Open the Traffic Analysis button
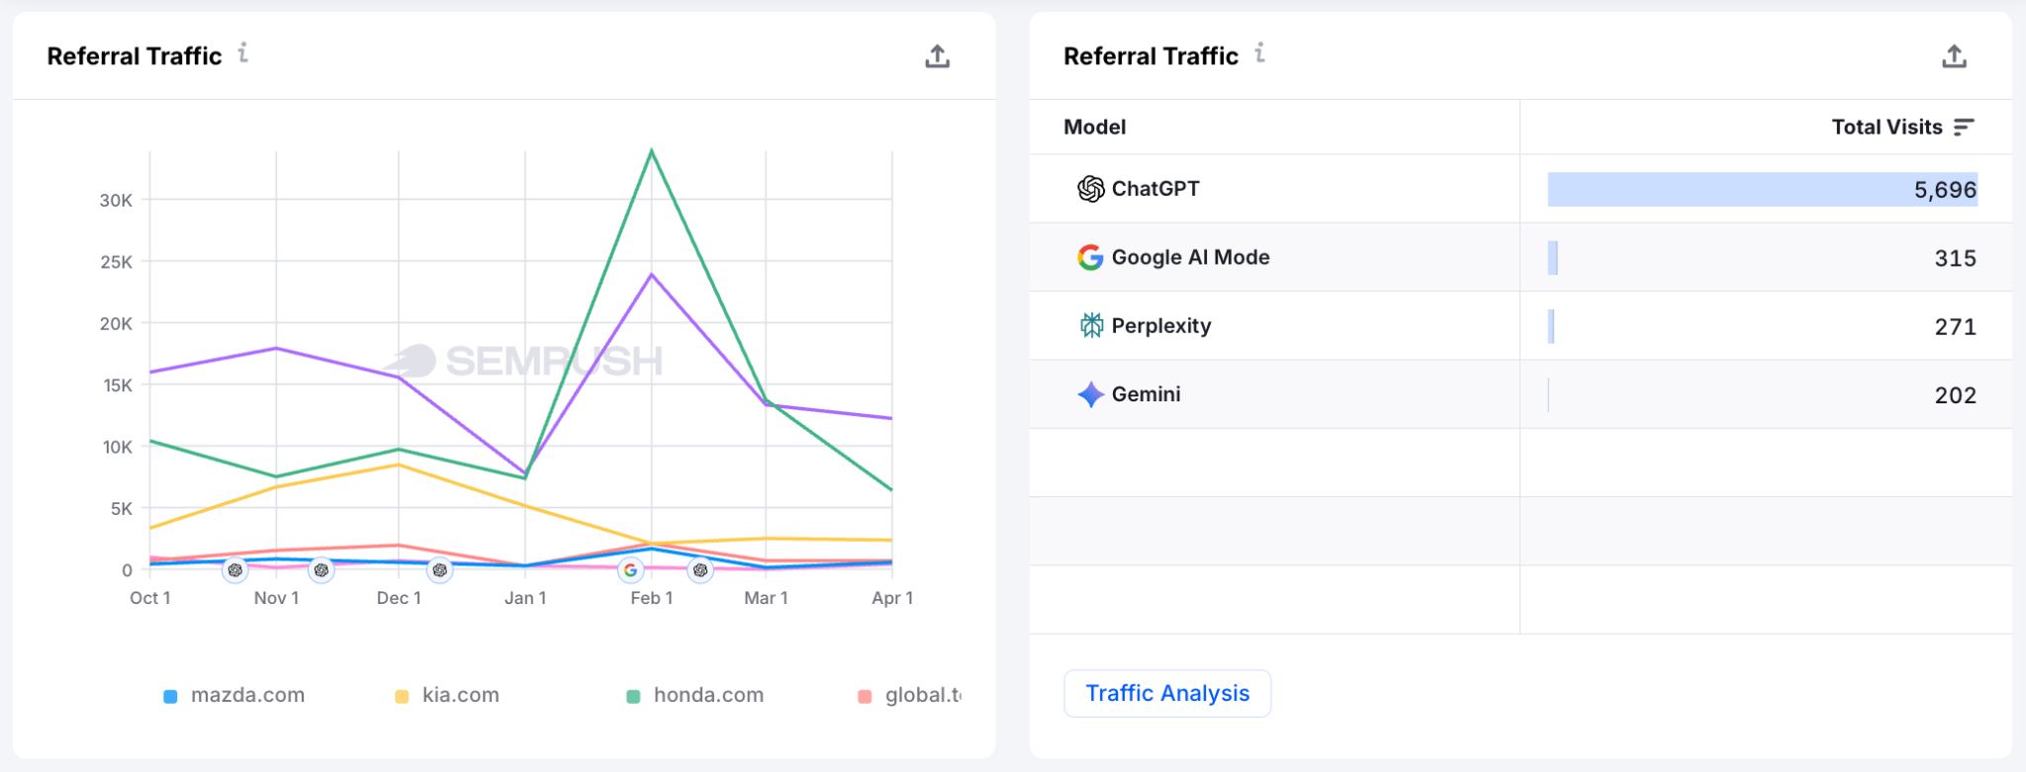 click(1167, 694)
